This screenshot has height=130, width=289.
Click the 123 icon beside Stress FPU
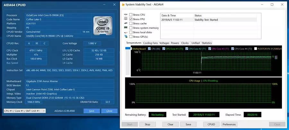(126, 18)
